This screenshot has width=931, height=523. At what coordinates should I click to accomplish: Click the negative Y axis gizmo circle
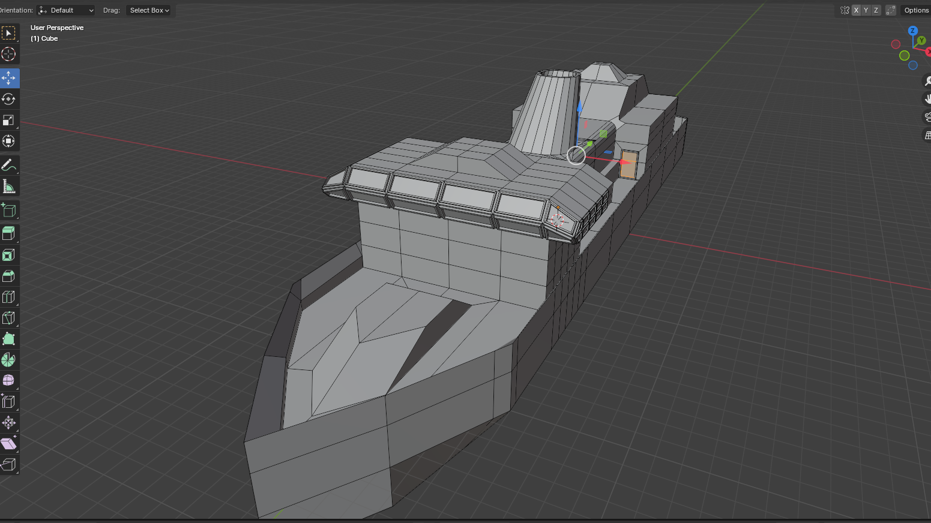click(x=905, y=56)
